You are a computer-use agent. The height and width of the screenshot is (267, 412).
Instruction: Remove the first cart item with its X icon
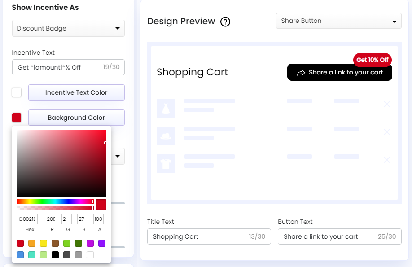pos(387,104)
